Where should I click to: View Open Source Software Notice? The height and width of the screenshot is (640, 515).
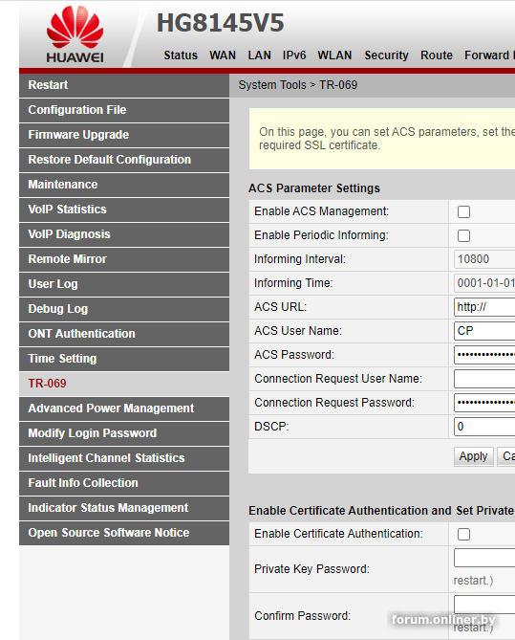(x=124, y=534)
